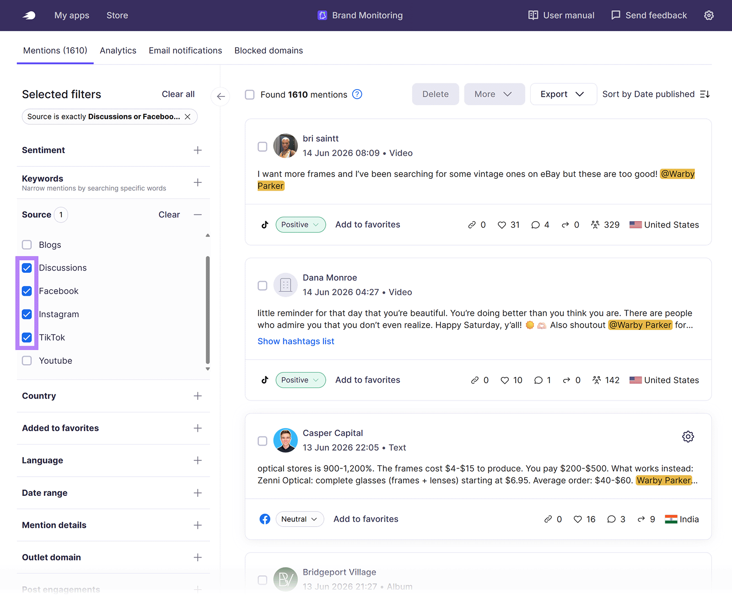Click the User manual book icon
The height and width of the screenshot is (596, 732).
click(x=533, y=16)
